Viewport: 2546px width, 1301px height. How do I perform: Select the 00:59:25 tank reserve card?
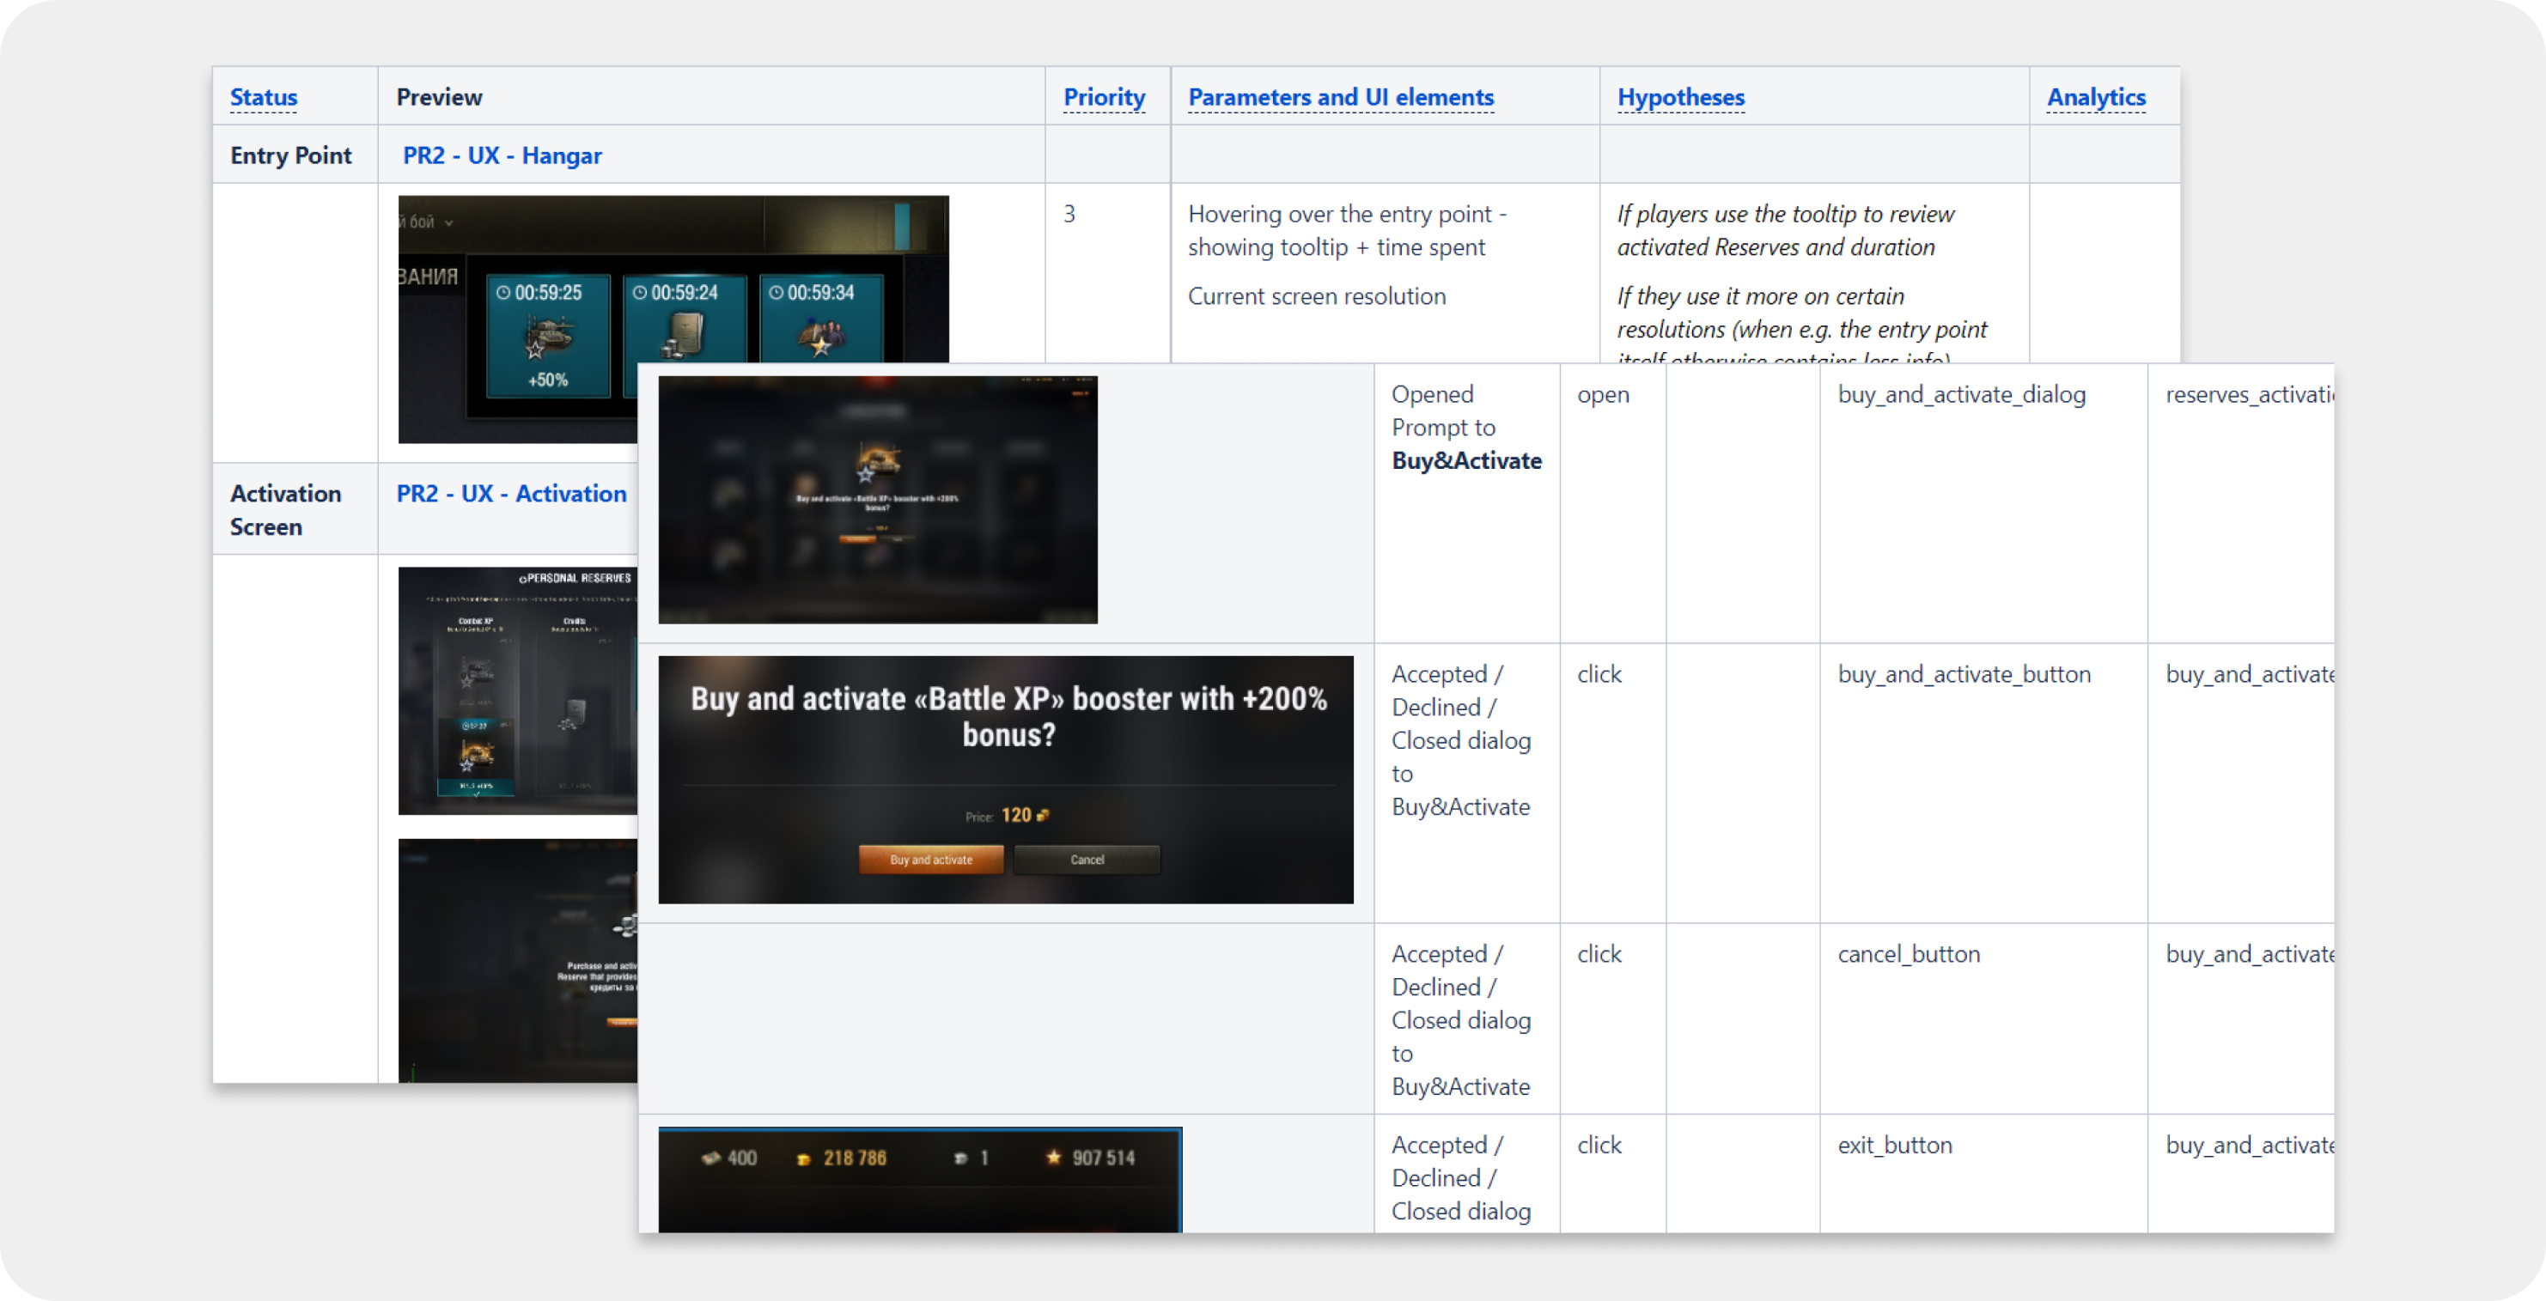(549, 335)
